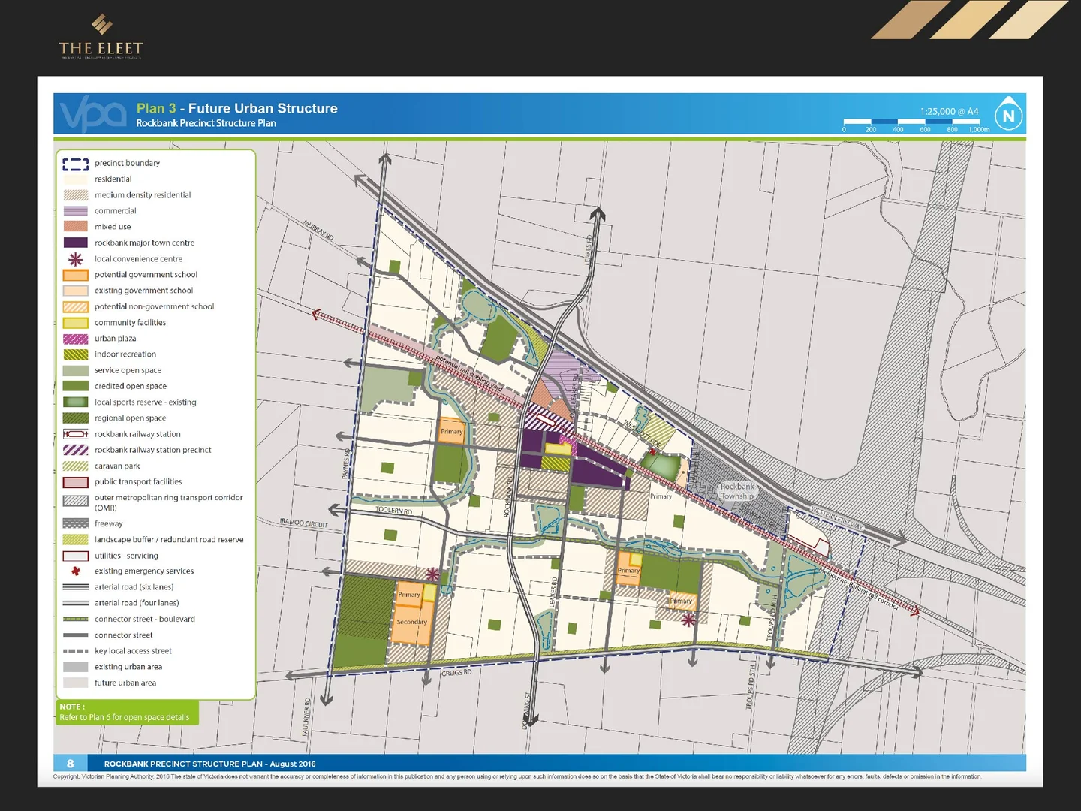This screenshot has height=811, width=1081.
Task: Click the north arrow compass icon
Action: pos(1008,116)
